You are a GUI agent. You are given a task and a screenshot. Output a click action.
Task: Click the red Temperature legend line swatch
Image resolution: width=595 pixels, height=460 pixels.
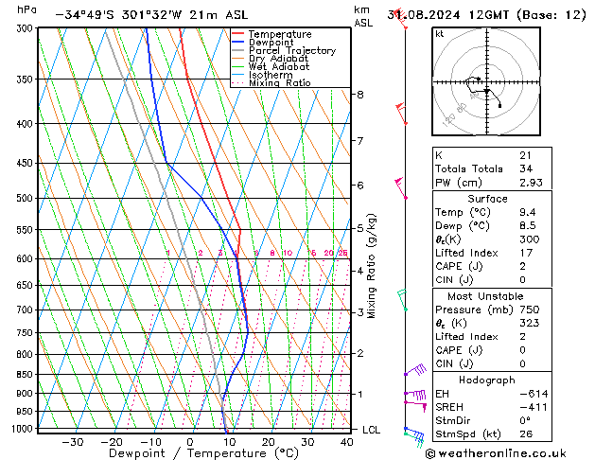[x=237, y=34]
